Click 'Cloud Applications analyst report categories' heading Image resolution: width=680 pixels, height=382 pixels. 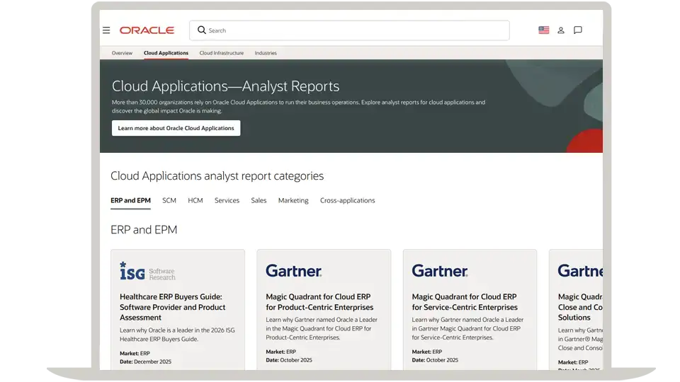point(217,176)
